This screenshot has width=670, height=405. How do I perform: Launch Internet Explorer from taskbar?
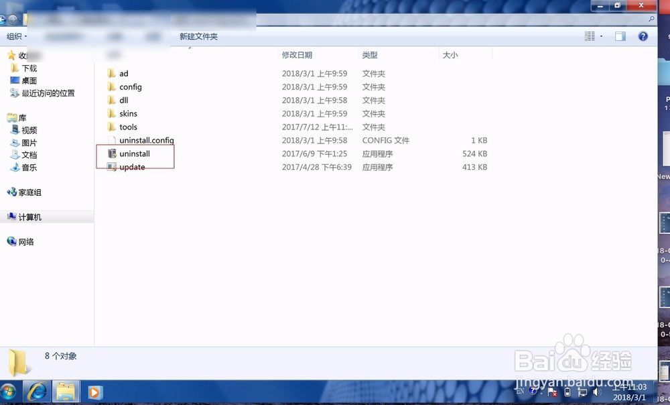37,392
